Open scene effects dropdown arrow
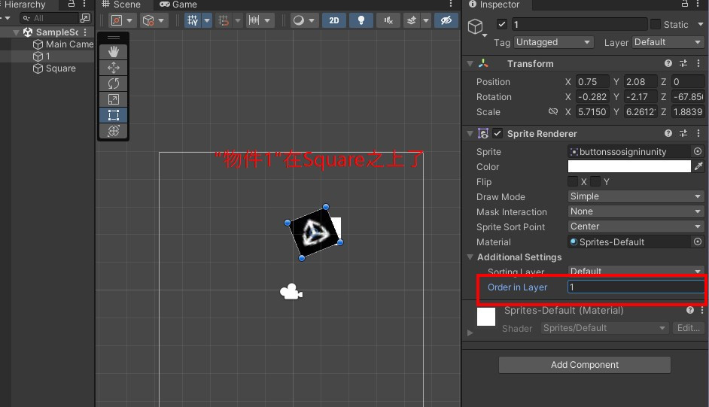 pos(425,20)
